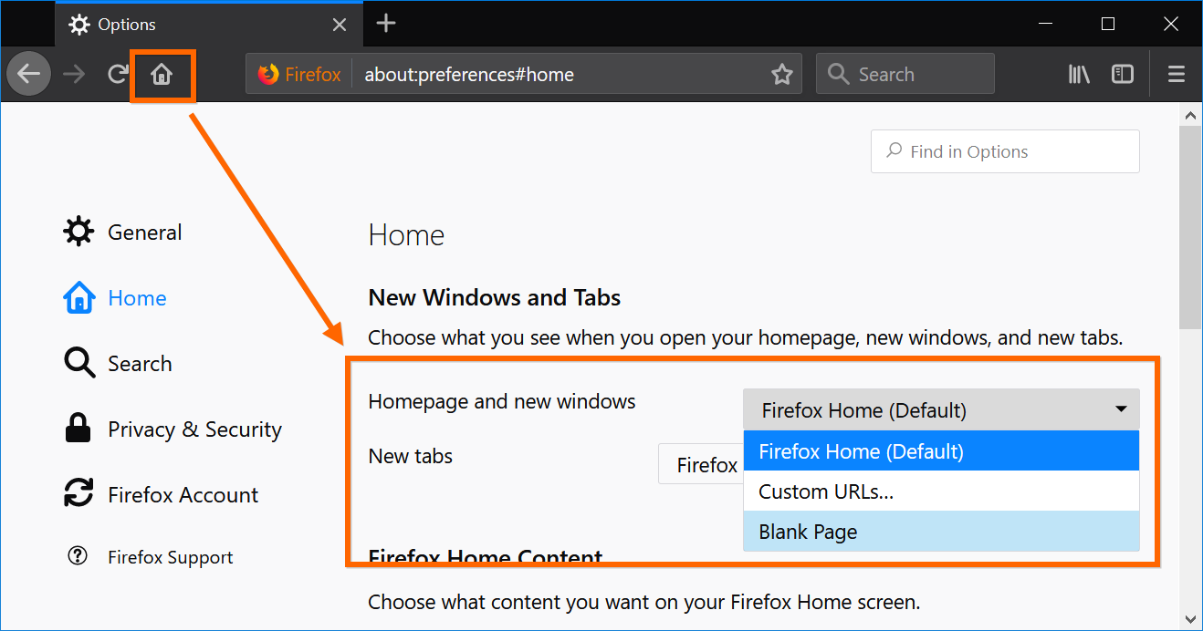
Task: Select Blank Page as homepage
Action: coord(808,531)
